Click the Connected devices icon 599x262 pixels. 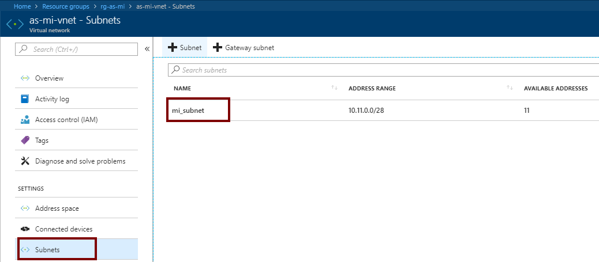(25, 229)
